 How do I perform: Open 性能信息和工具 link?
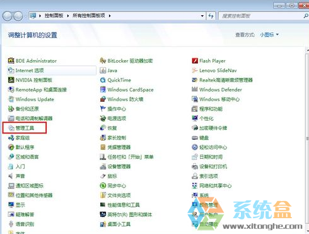[124, 205]
